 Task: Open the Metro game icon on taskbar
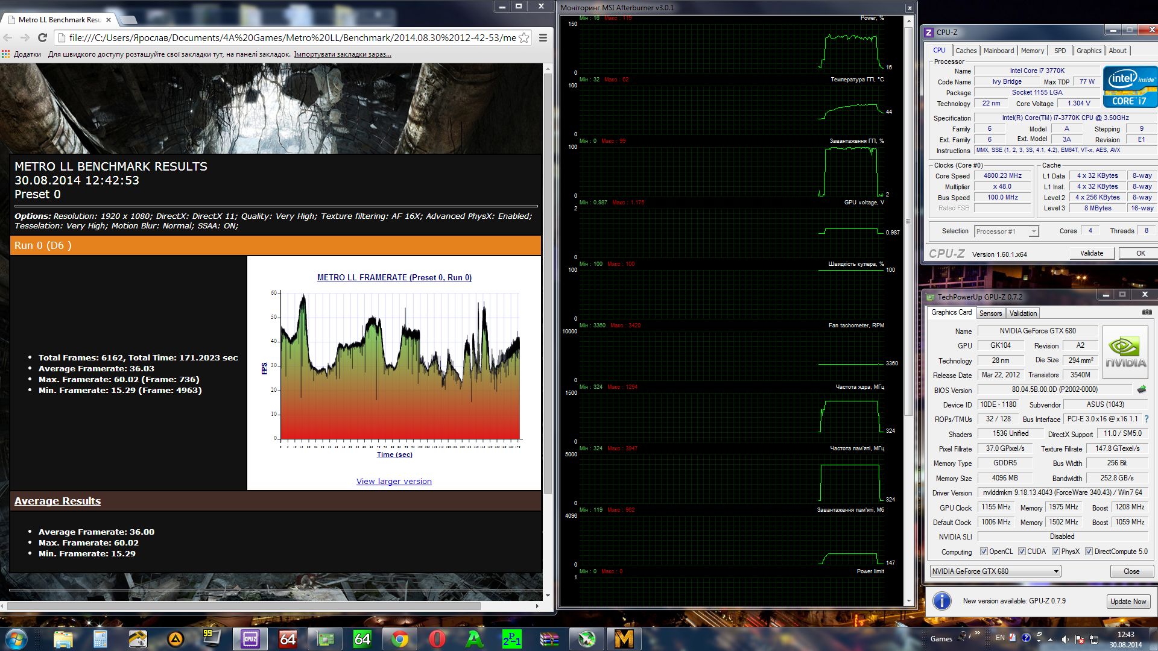(623, 638)
